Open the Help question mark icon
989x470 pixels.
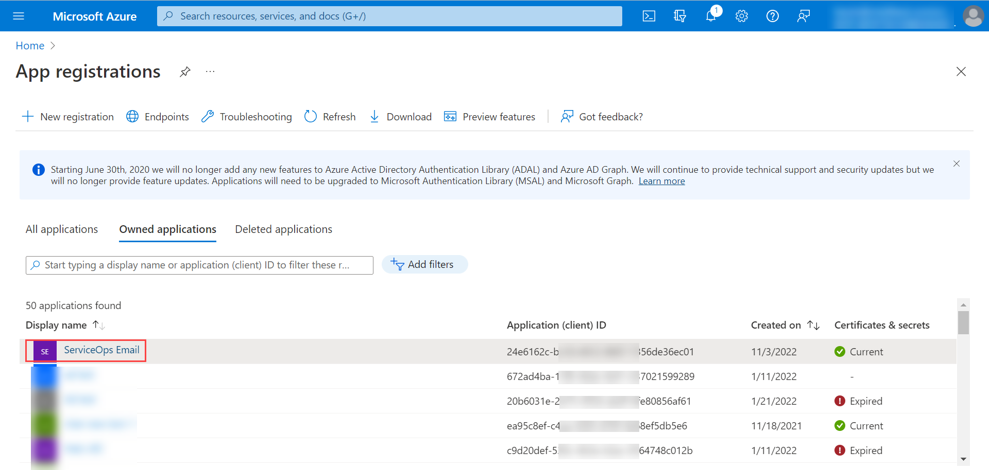[773, 16]
